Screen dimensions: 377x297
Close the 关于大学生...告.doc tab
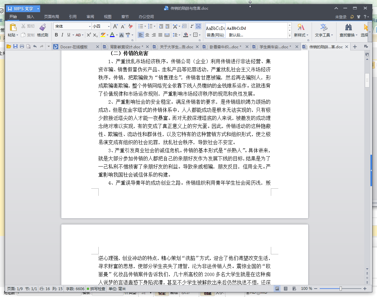coord(198,47)
